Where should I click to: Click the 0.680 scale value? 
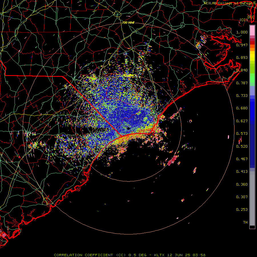pyautogui.click(x=242, y=108)
